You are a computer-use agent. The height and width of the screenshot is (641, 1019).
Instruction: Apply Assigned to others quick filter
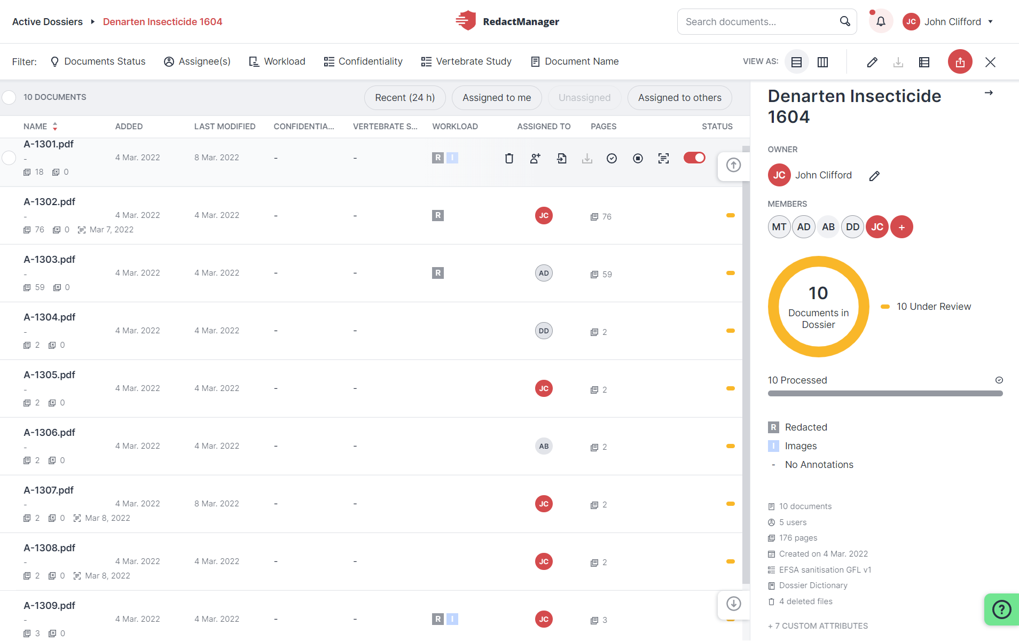pos(679,98)
